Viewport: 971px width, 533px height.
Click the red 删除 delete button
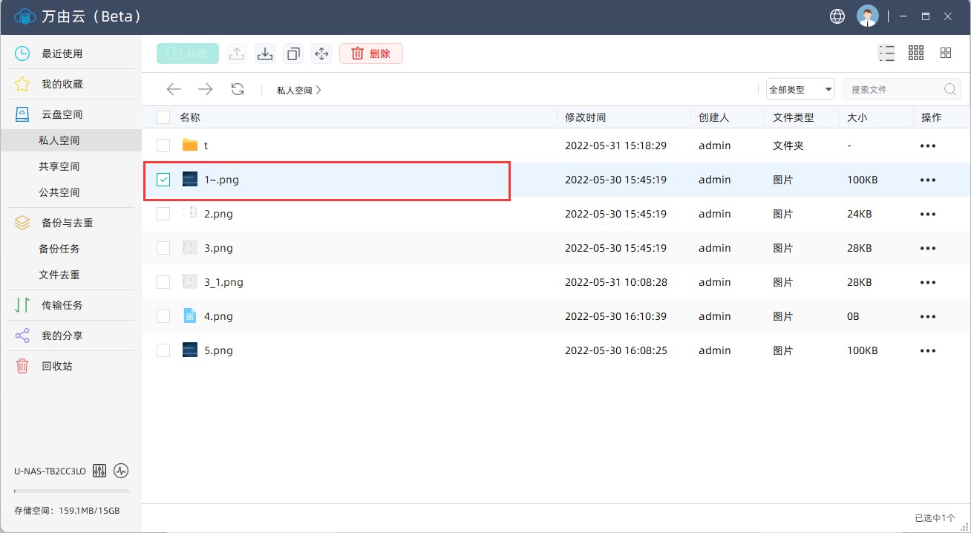tap(371, 53)
